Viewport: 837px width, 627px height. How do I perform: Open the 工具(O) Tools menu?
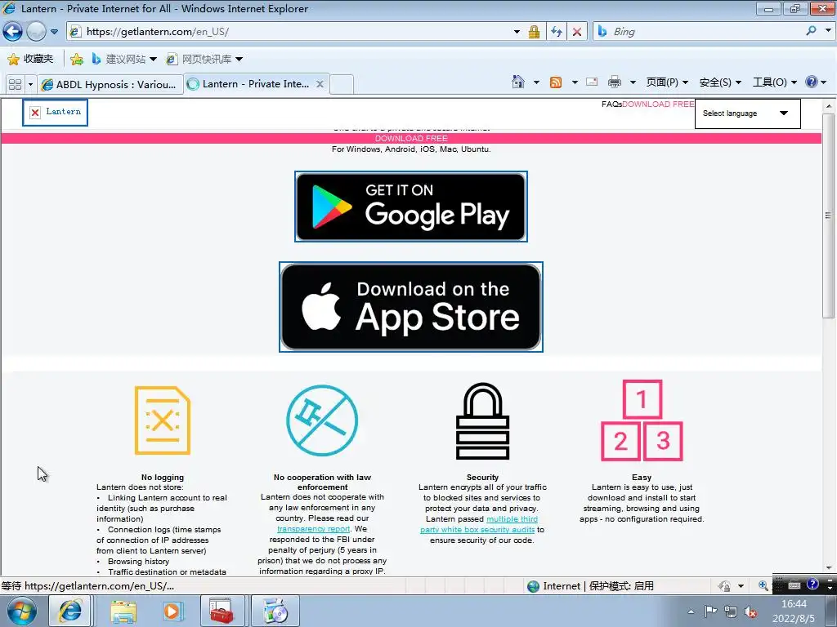point(775,82)
